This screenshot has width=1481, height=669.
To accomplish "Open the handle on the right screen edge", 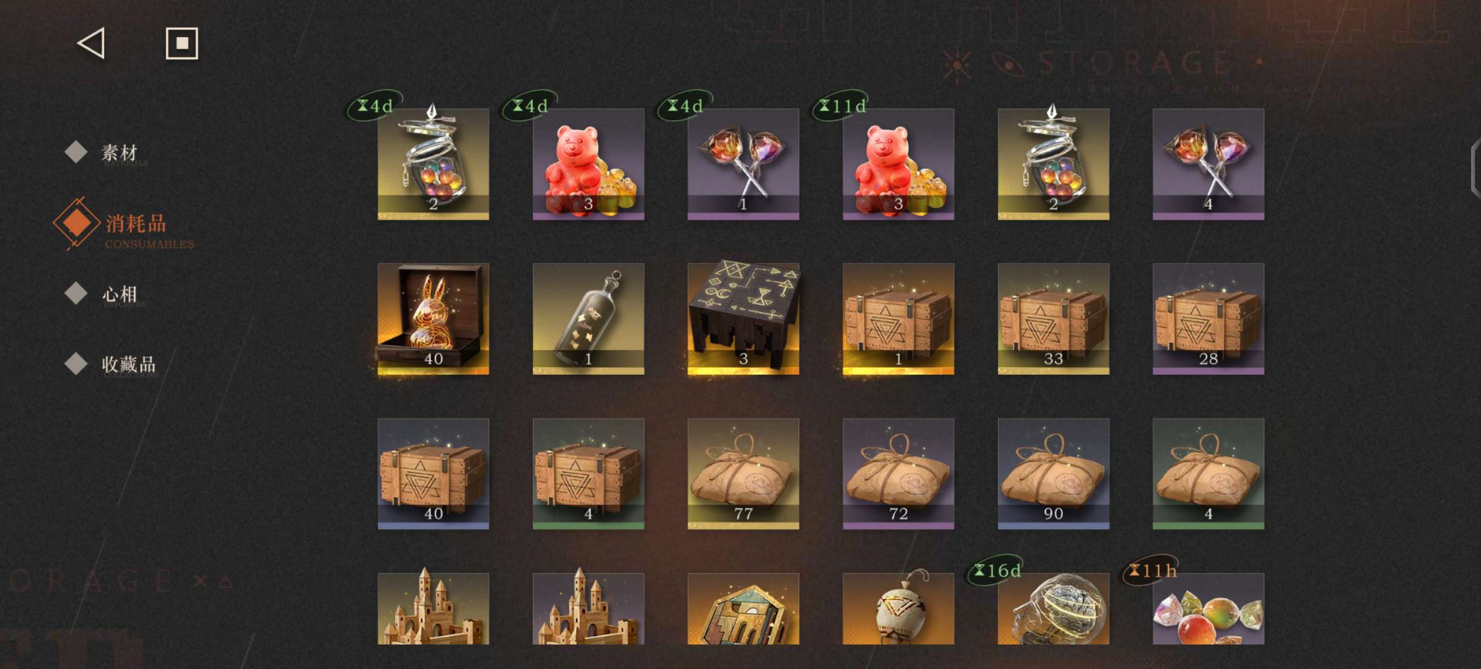I will (1475, 168).
